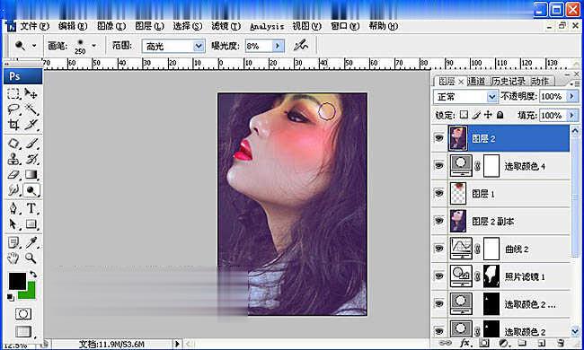Select the Zoom tool
The image size is (584, 350).
[31, 258]
